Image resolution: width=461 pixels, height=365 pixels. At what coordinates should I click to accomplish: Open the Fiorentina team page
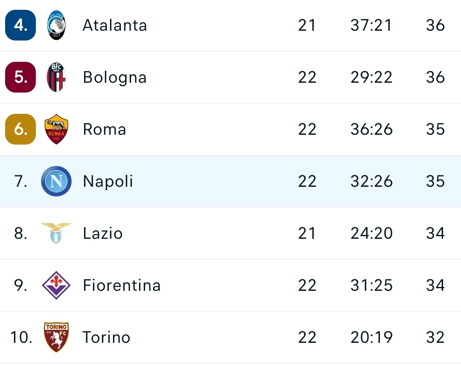[x=122, y=285]
